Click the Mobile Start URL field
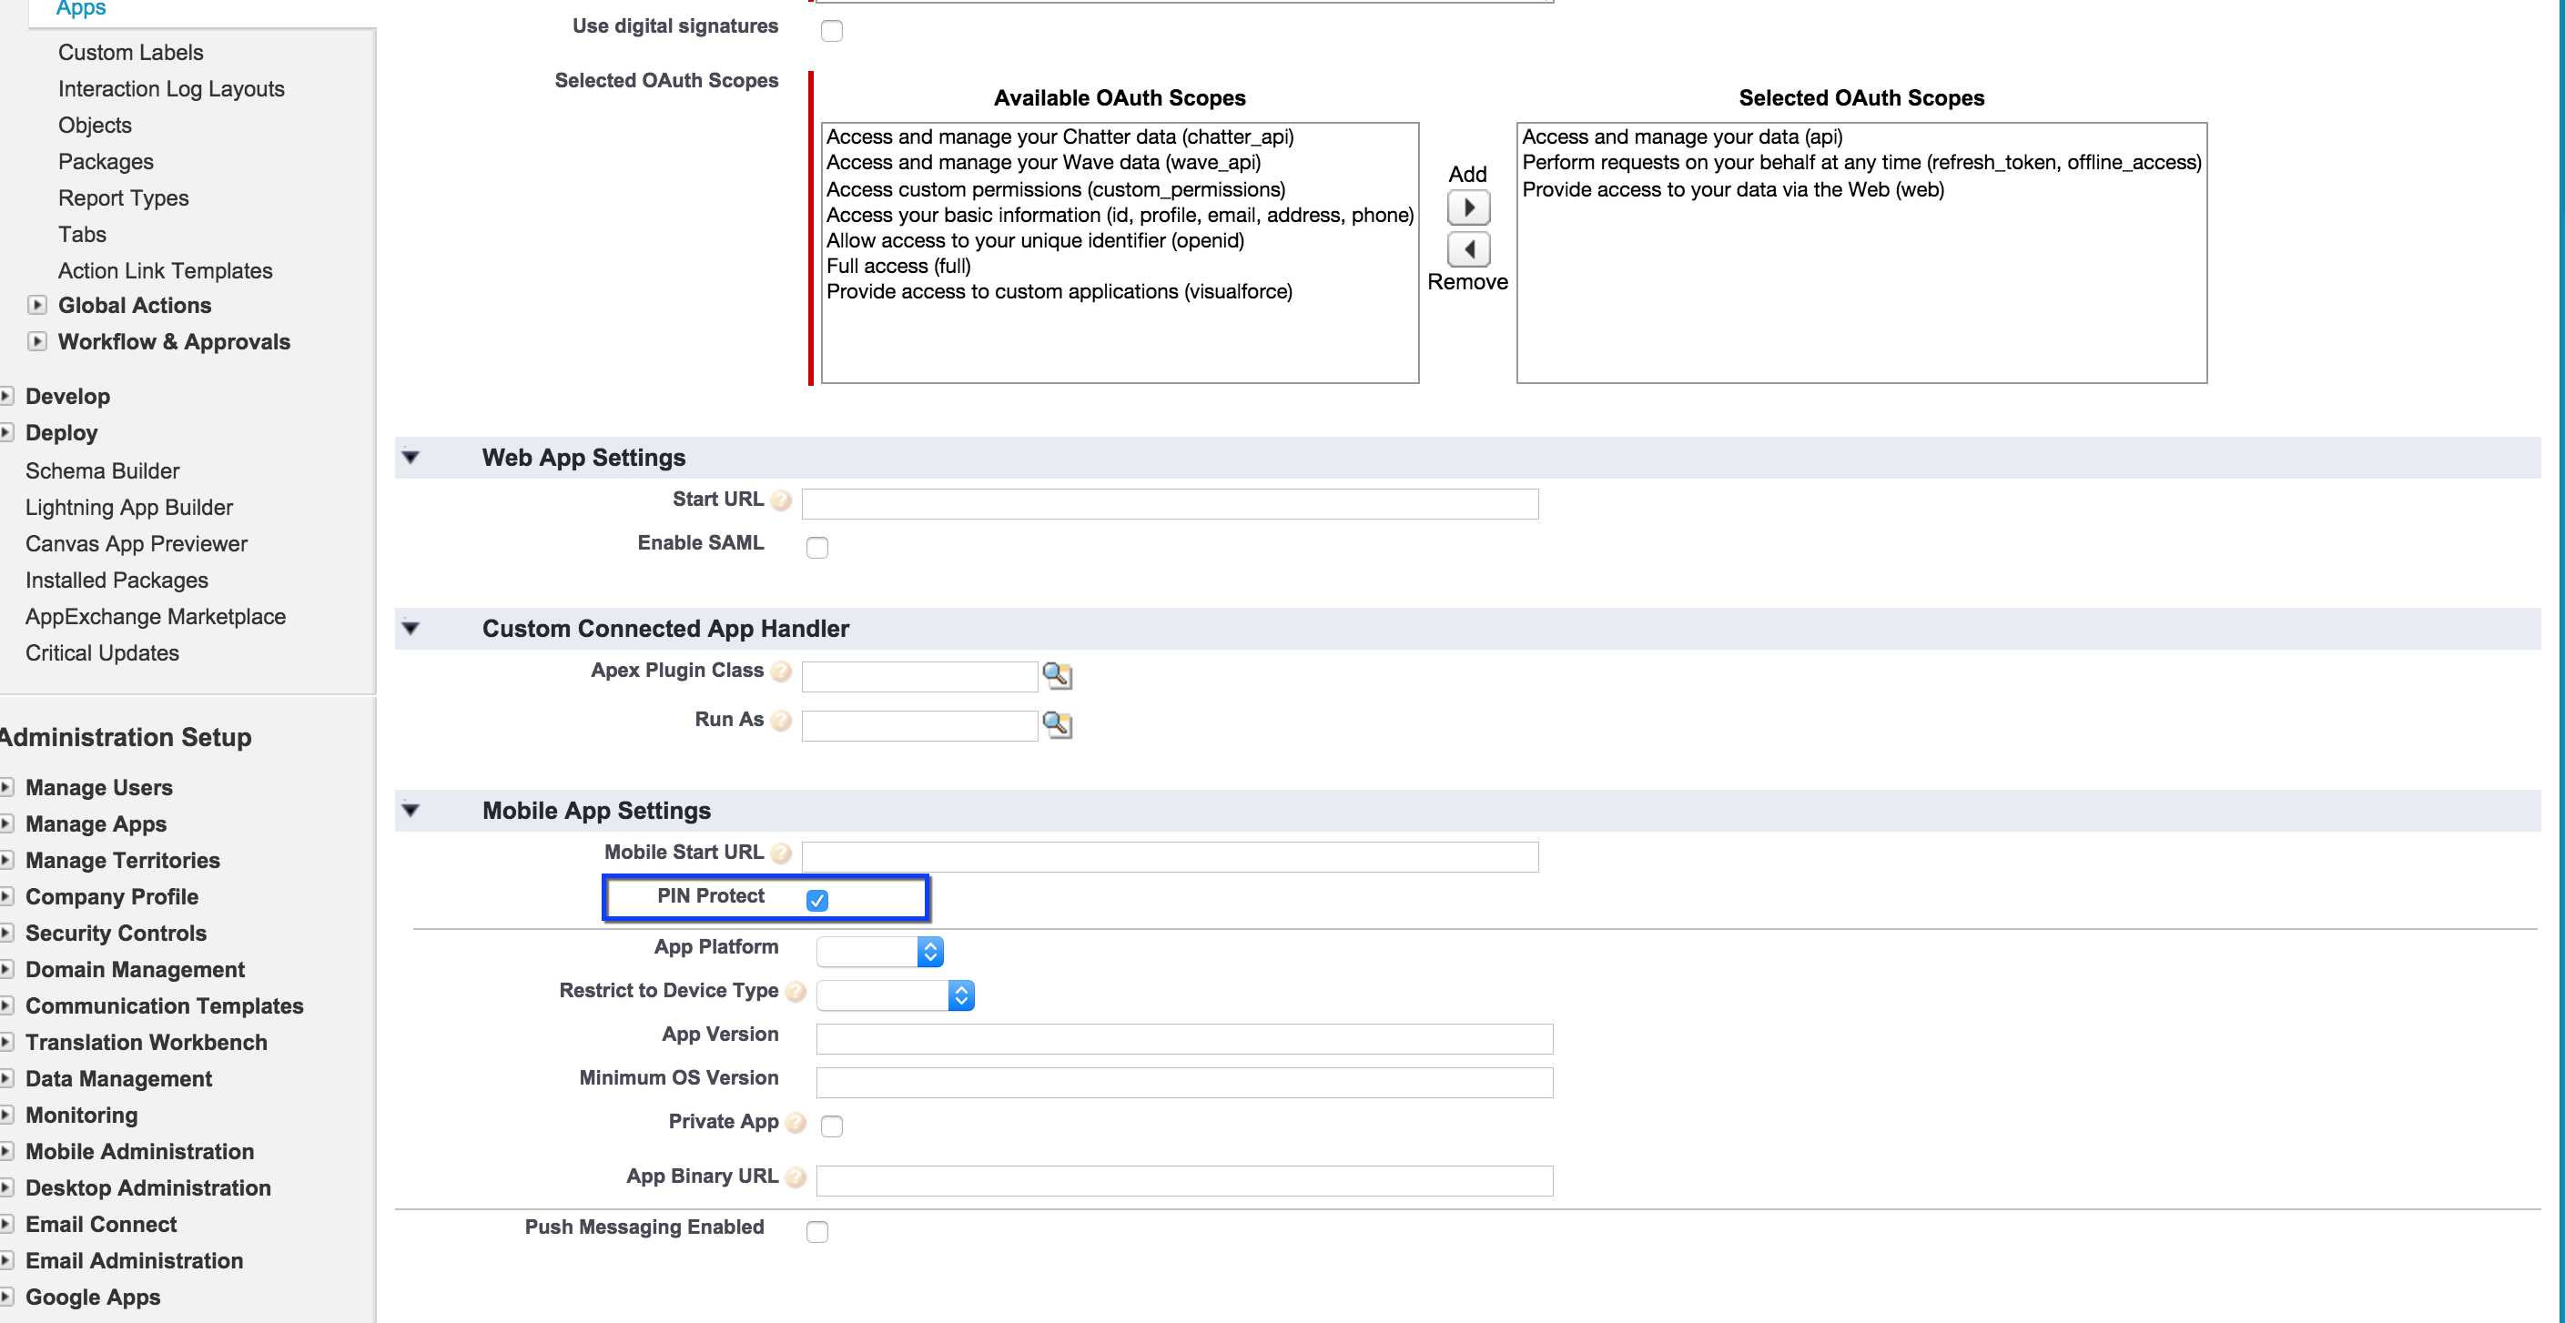 1170,857
